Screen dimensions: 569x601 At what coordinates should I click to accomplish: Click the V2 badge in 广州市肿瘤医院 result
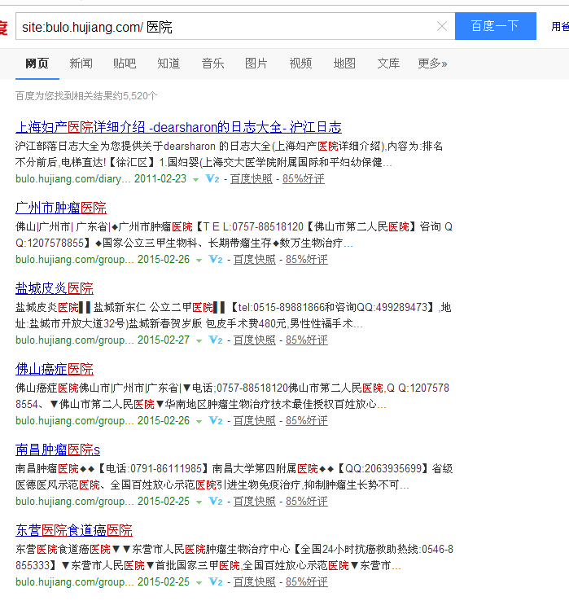point(216,260)
